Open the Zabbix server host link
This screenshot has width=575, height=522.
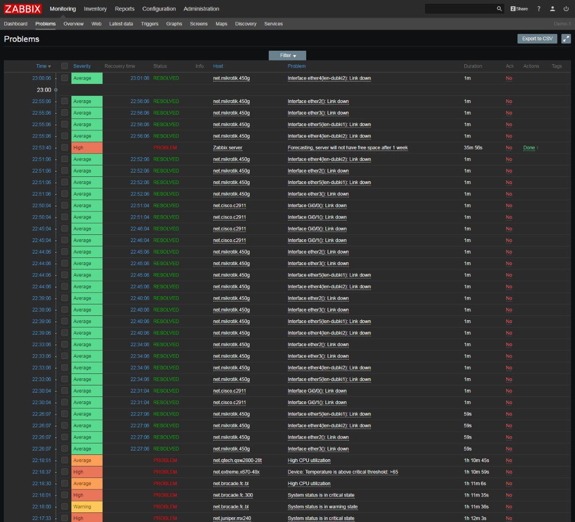click(x=227, y=148)
